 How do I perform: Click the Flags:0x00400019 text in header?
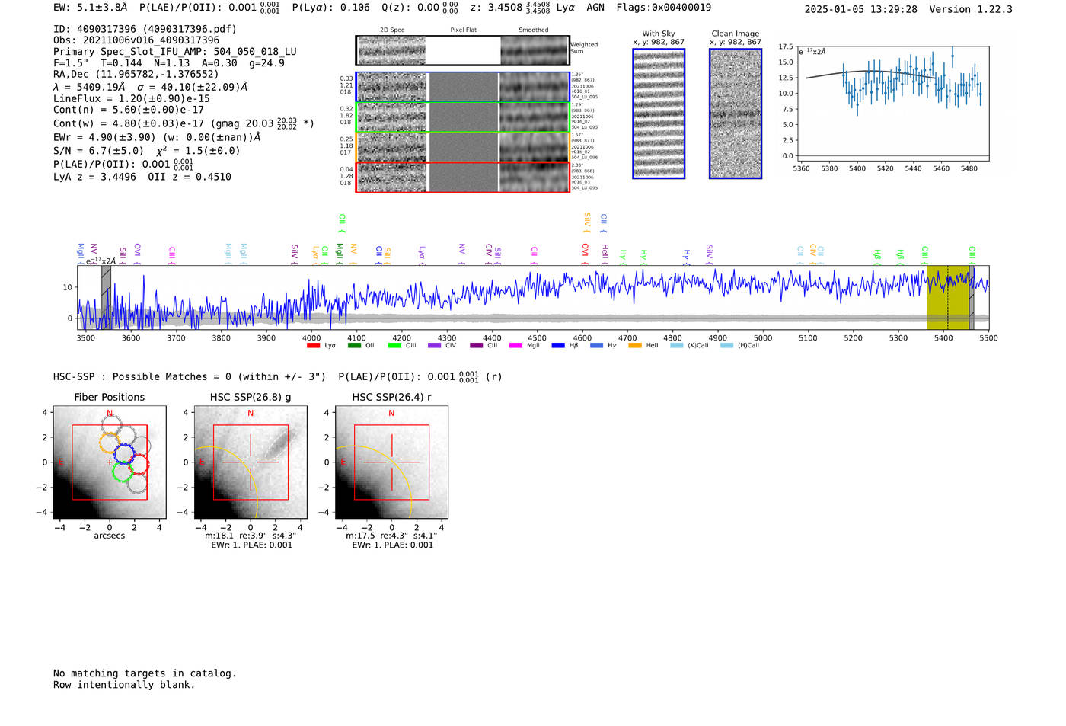tap(663, 8)
